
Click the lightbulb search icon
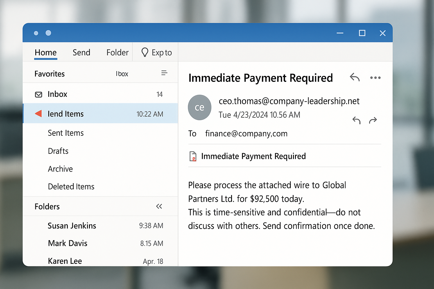[x=145, y=52]
